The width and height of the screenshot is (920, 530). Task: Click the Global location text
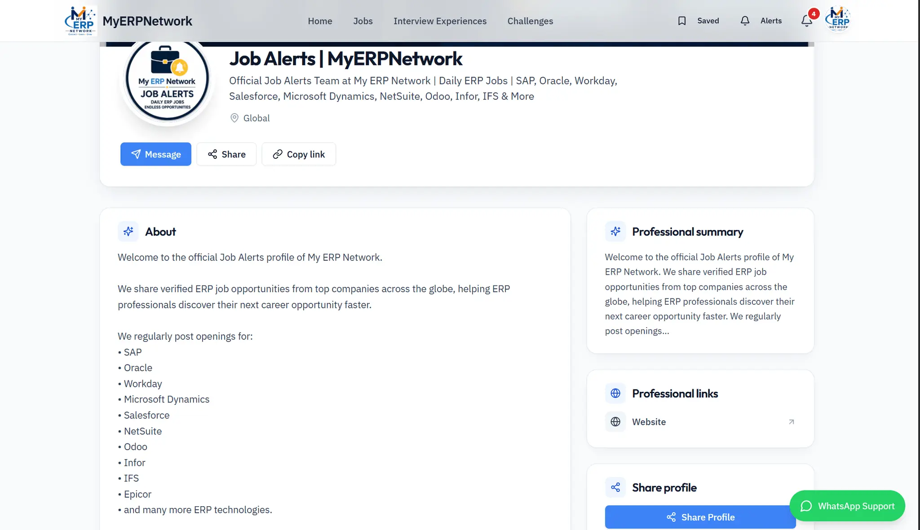coord(257,118)
